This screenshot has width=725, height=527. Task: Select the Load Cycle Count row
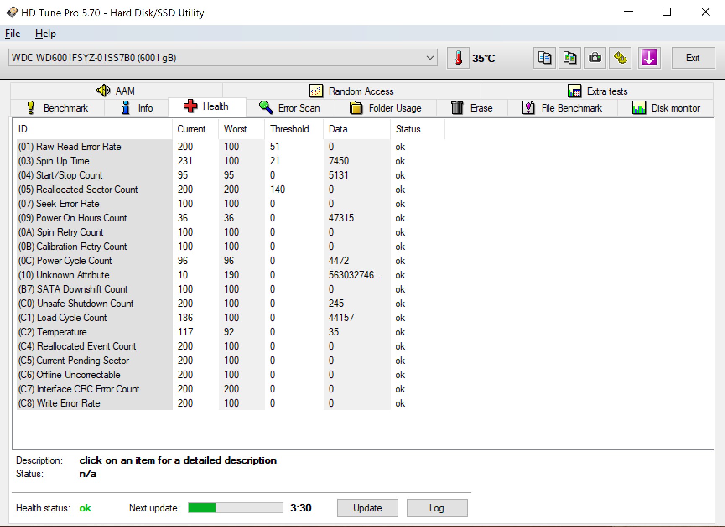pyautogui.click(x=231, y=318)
